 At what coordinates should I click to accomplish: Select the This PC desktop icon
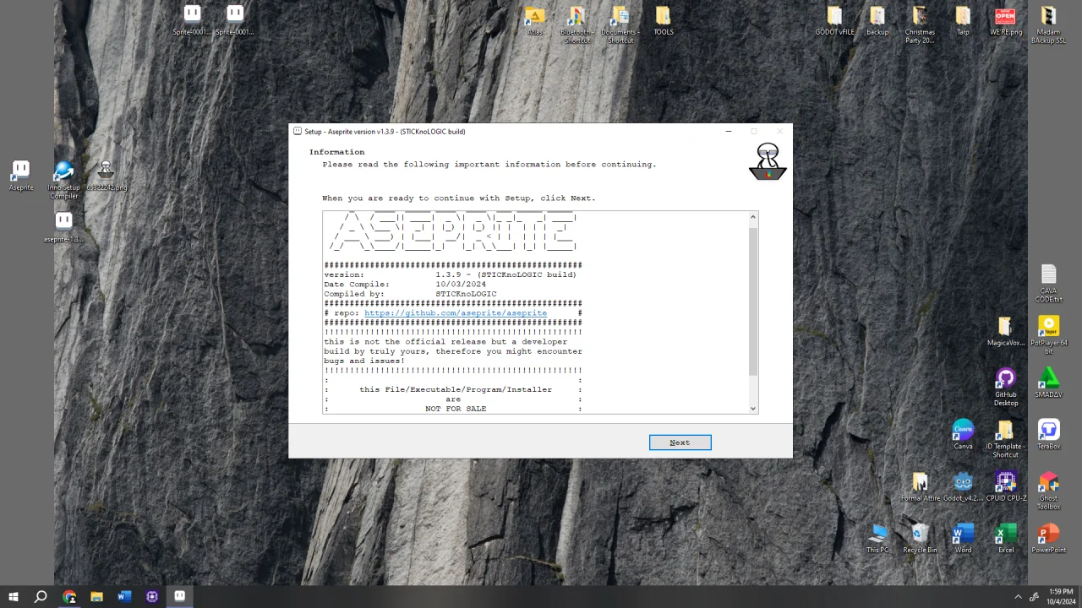tap(877, 538)
